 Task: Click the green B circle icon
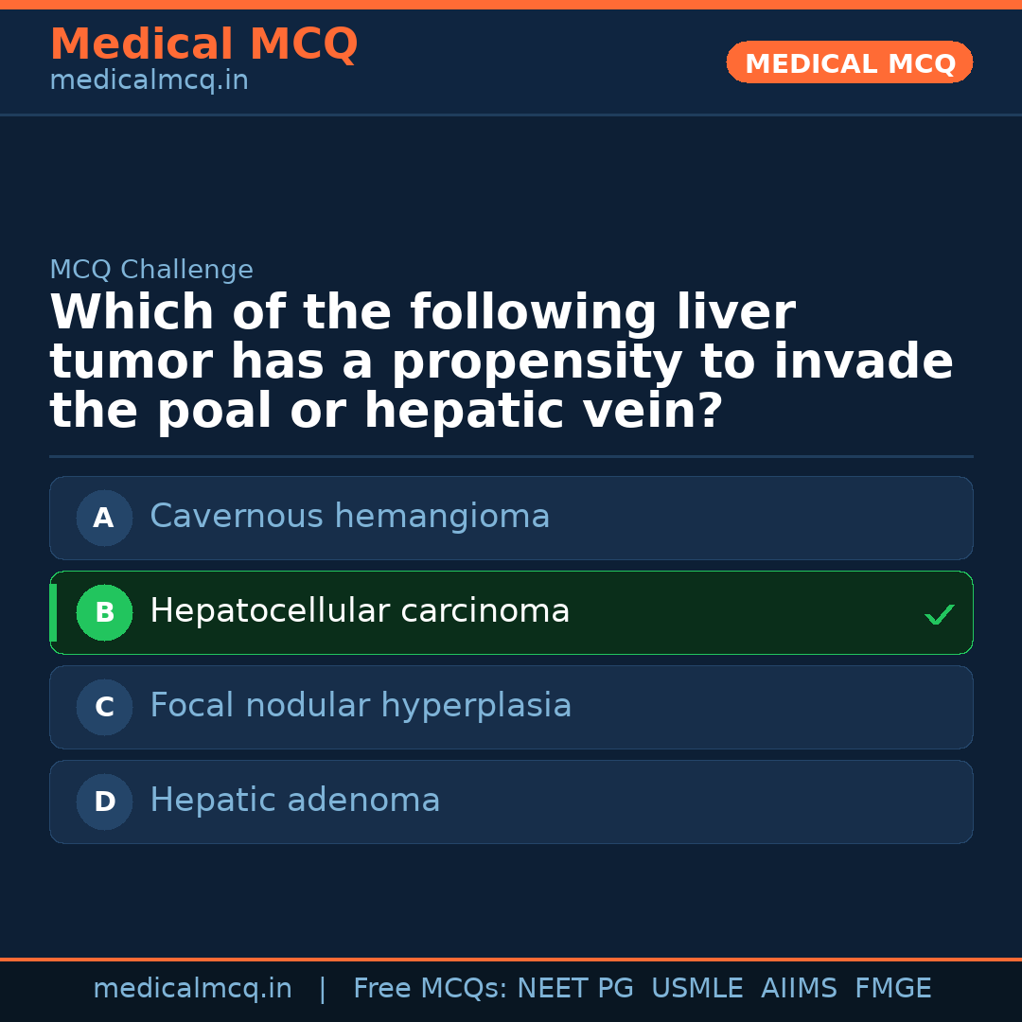point(104,612)
